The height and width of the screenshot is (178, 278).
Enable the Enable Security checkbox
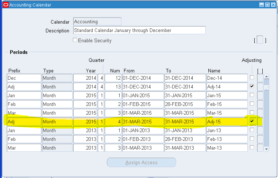coord(75,40)
